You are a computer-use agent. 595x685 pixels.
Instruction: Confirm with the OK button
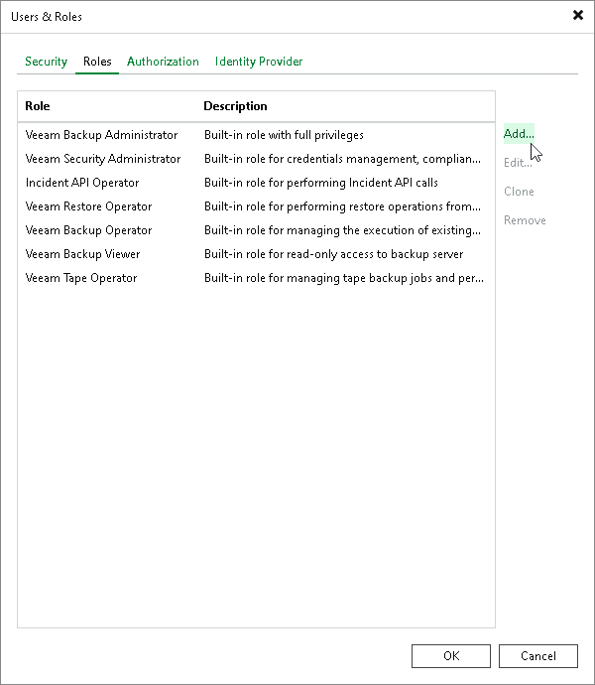click(451, 656)
